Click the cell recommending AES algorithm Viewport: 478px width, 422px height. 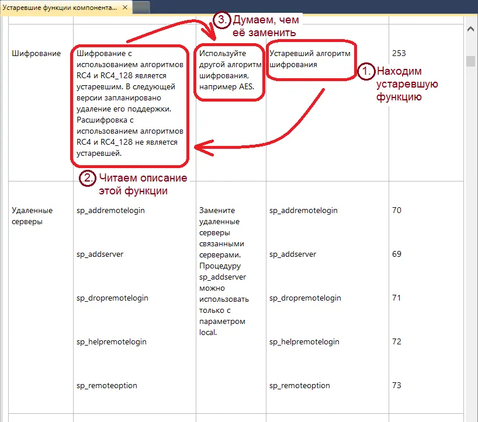pos(228,70)
